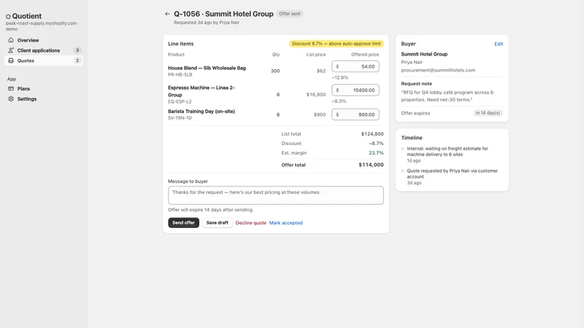584x328 pixels.
Task: Click the buyer contact name Priya Nair
Action: coord(412,63)
